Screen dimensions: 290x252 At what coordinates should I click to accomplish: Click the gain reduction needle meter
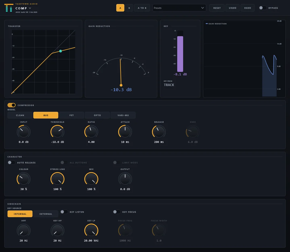121,71
